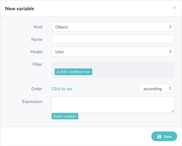Save the new variable
The height and width of the screenshot is (146, 182).
coord(164,137)
